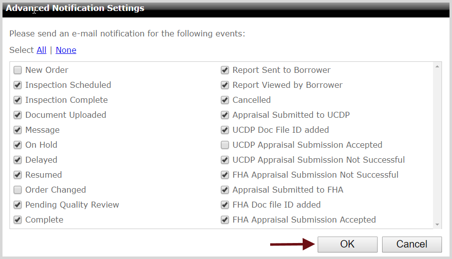The image size is (452, 259).
Task: Toggle the On Hold checkbox
Action: [x=18, y=145]
